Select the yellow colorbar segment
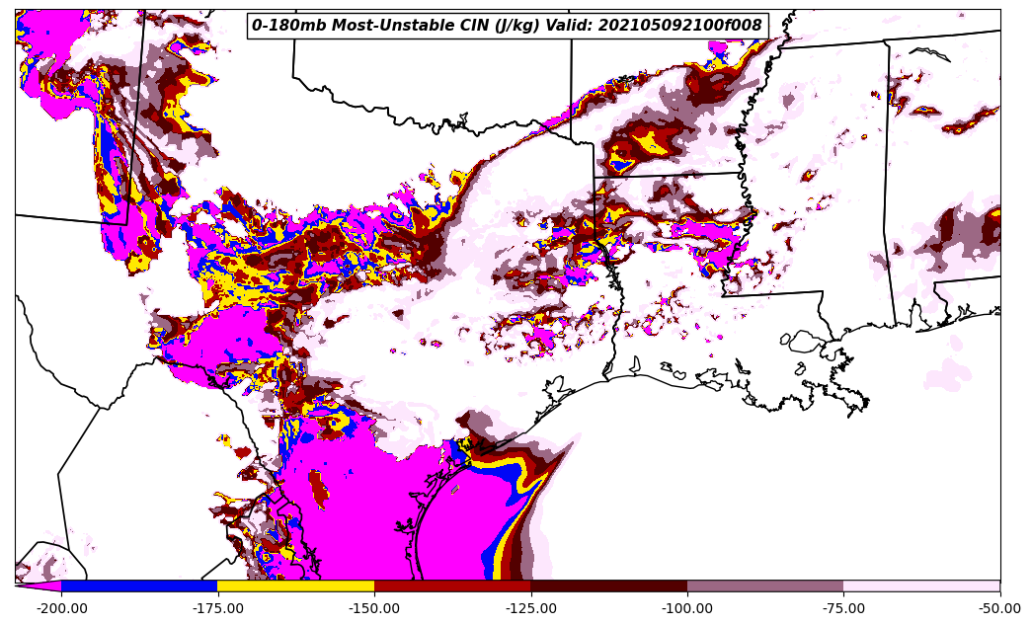 coord(295,586)
